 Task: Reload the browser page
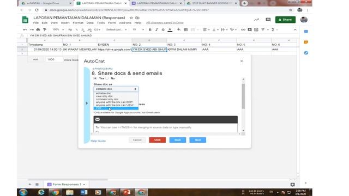pos(37,10)
